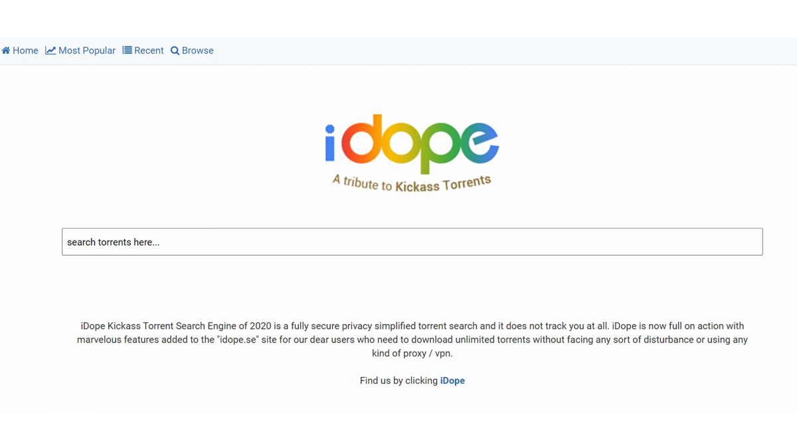797x448 pixels.
Task: Click the magnifier icon beside Browse
Action: (x=175, y=51)
